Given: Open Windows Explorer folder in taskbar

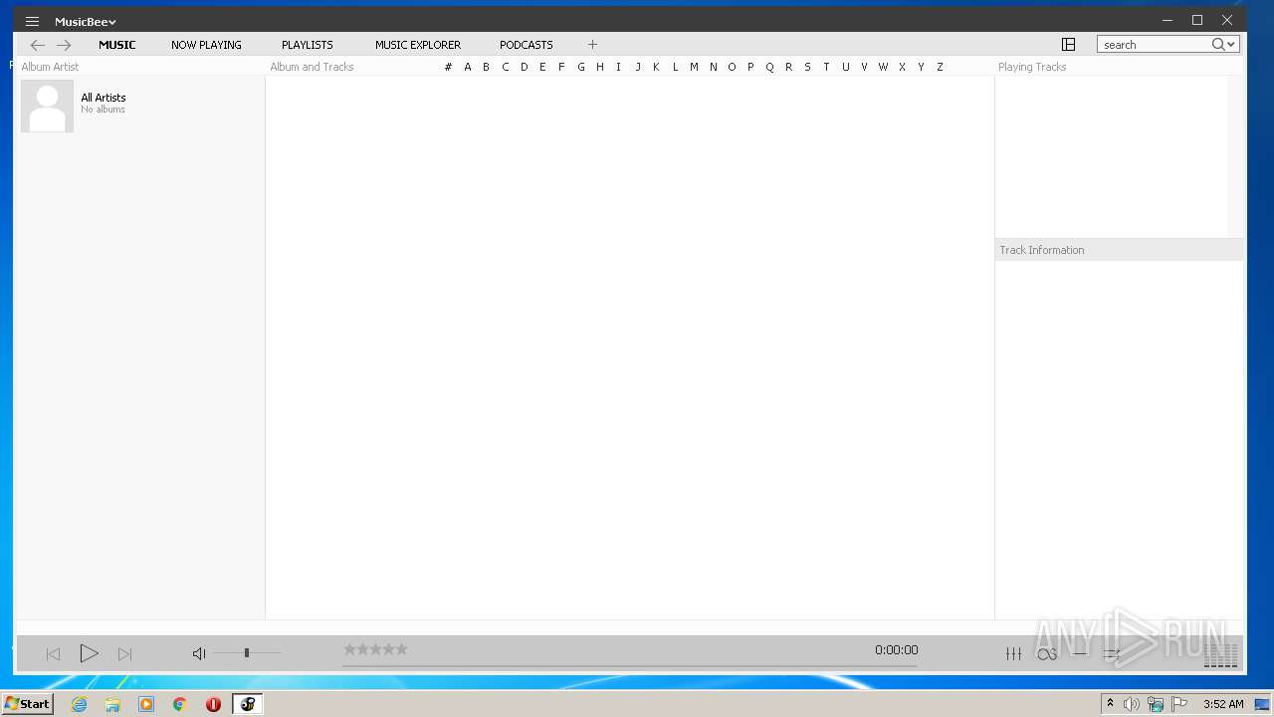Looking at the screenshot, I should 112,704.
